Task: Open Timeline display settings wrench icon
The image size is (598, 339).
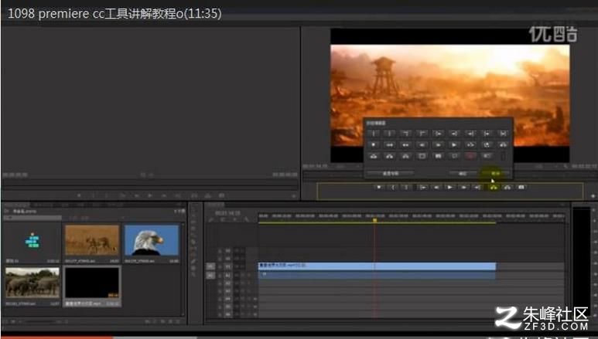Action: coord(247,219)
